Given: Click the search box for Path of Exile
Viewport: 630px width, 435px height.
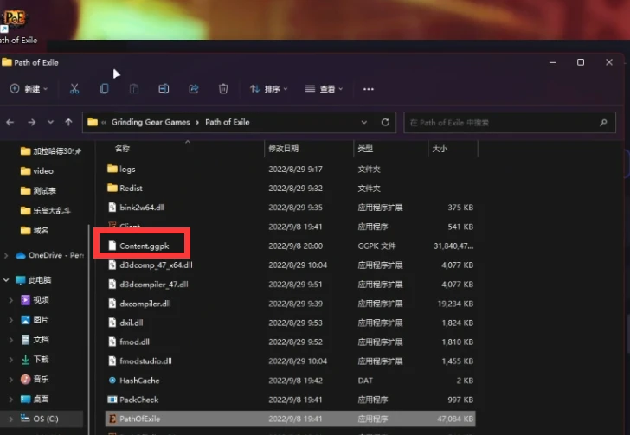Looking at the screenshot, I should 510,123.
